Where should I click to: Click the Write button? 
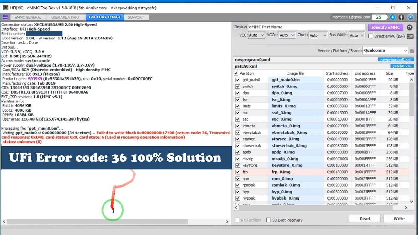tap(399, 219)
